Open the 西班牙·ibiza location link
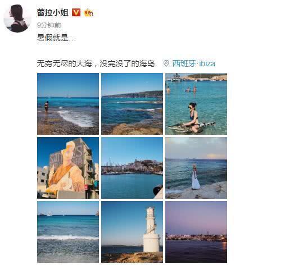Screen dimensions: 289x265 pos(193,63)
